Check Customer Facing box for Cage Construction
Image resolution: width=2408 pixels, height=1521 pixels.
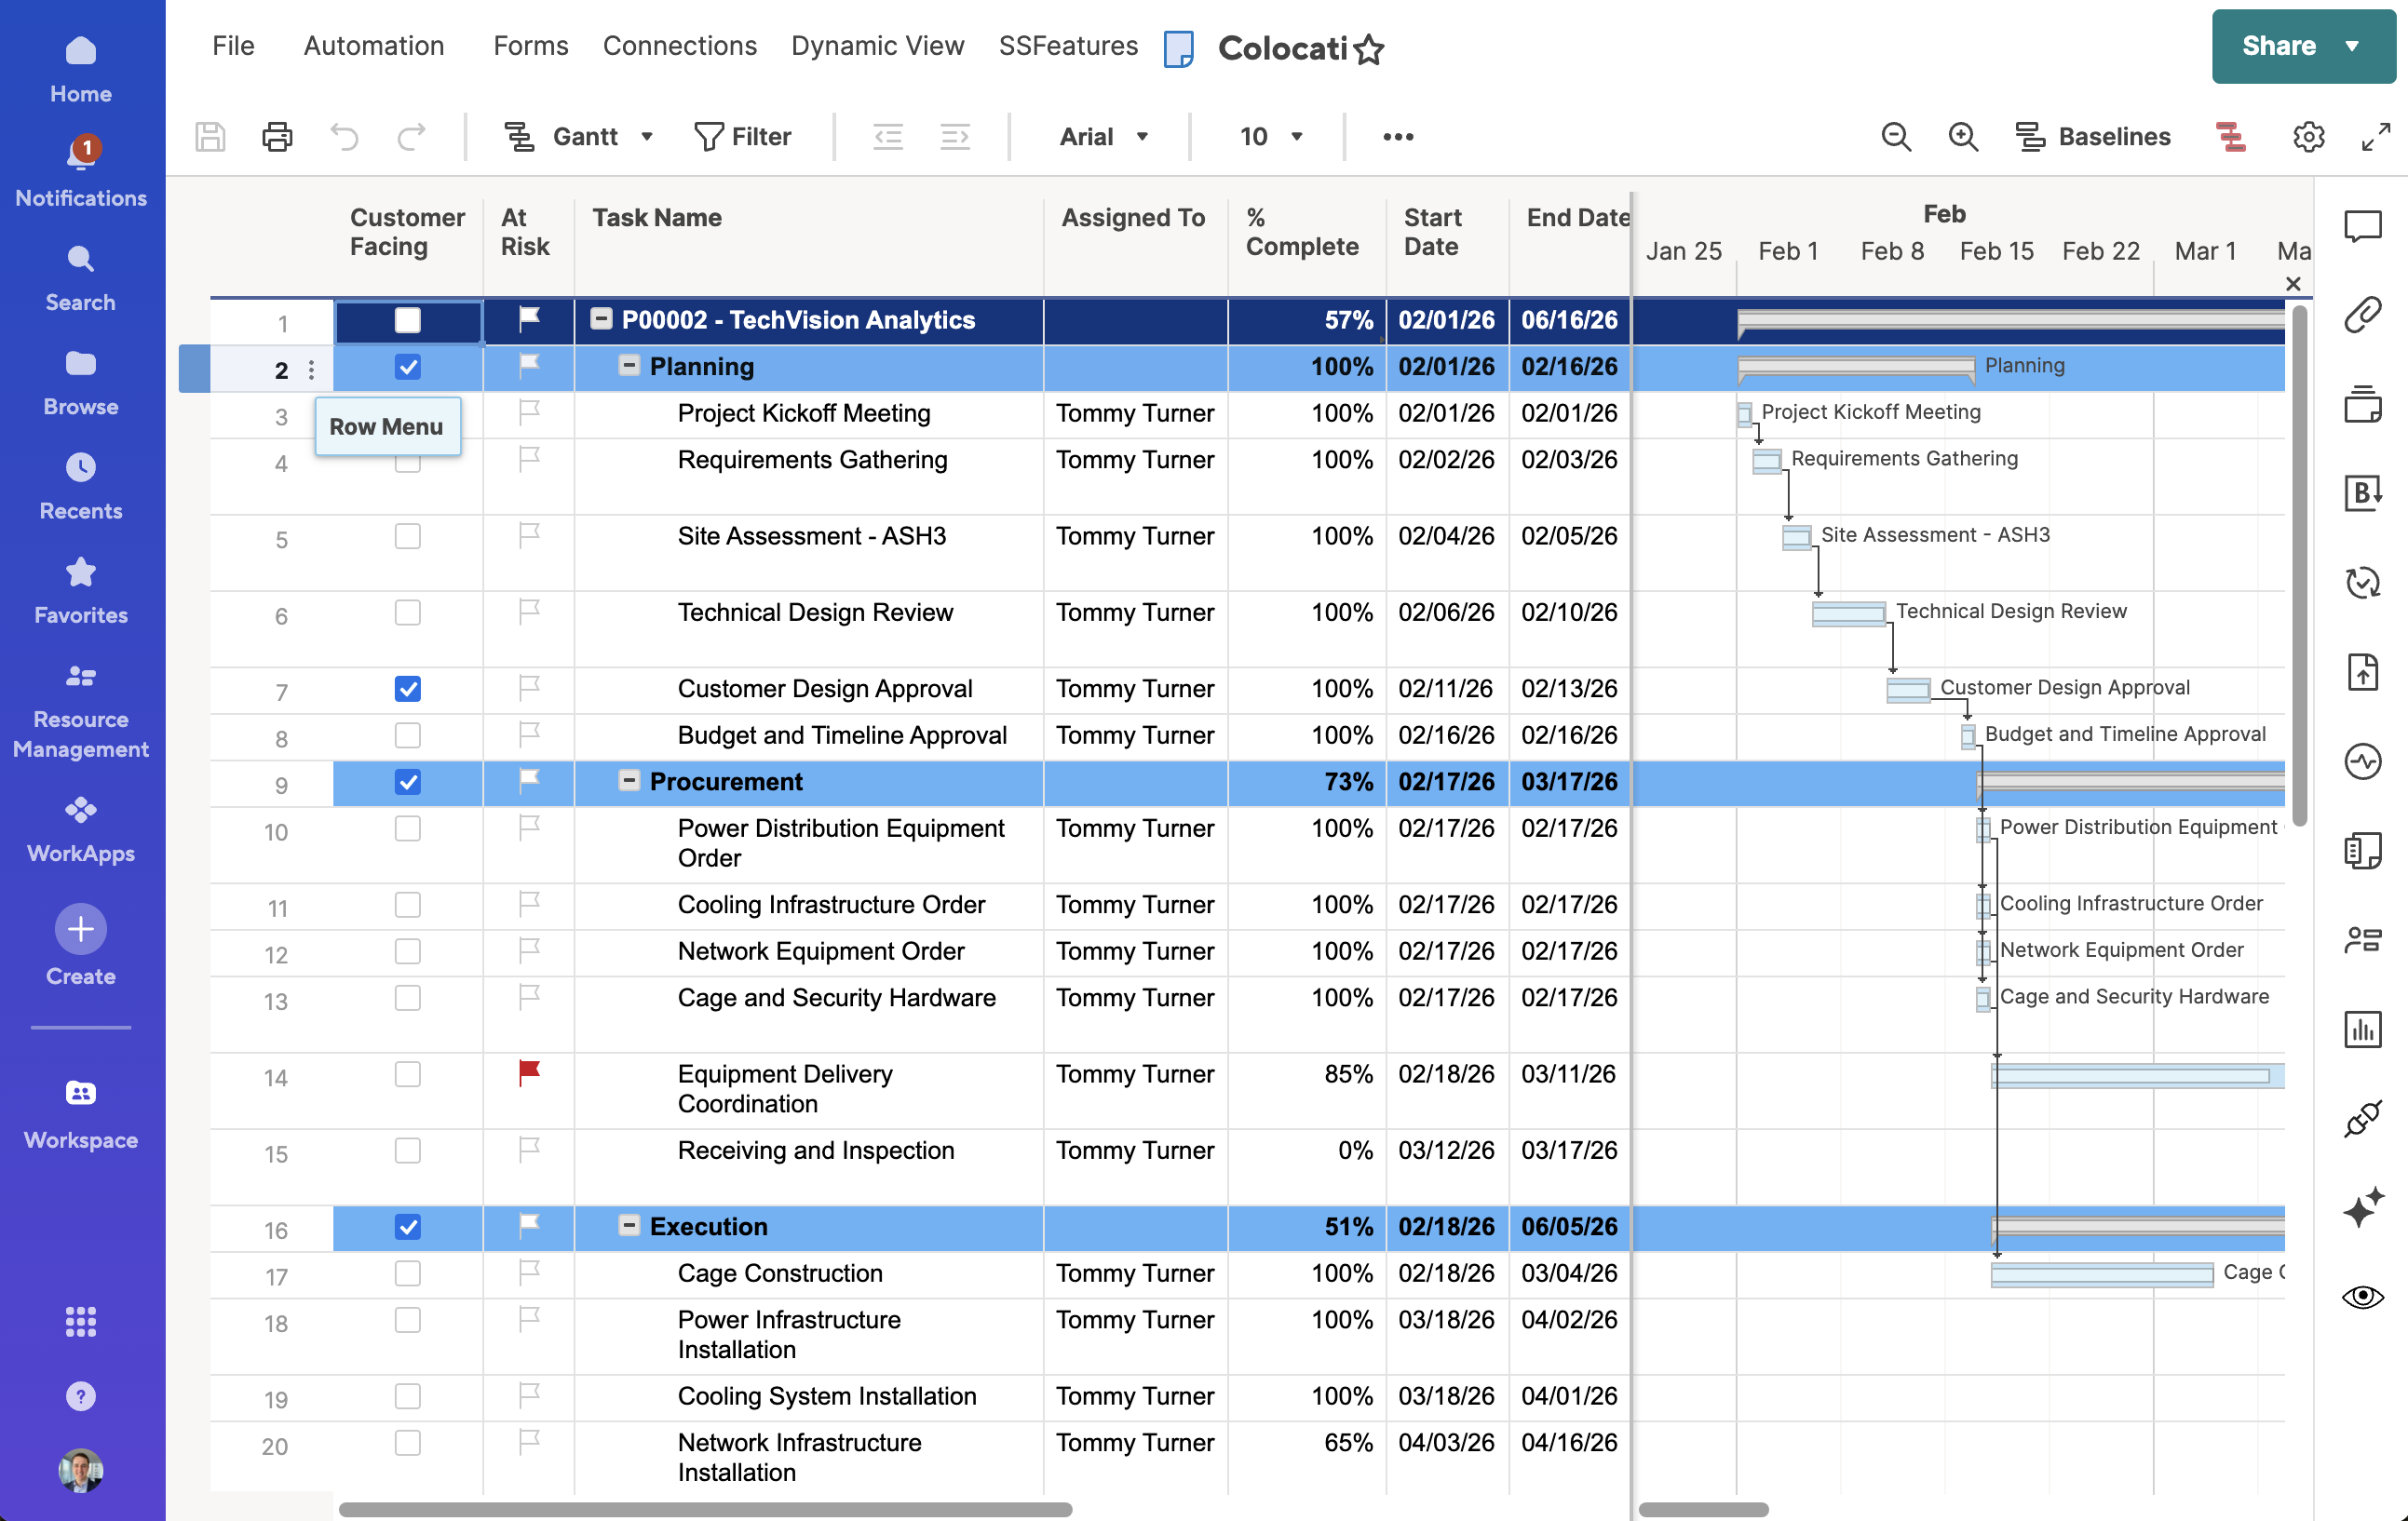coord(407,1273)
